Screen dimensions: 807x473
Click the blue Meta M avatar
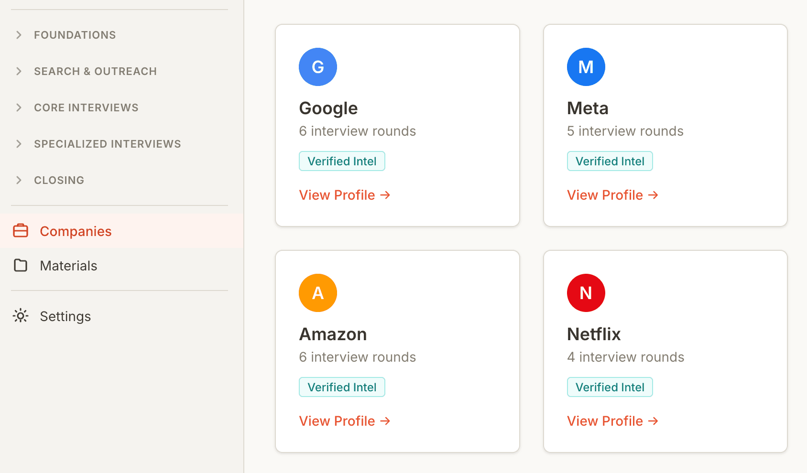click(586, 67)
